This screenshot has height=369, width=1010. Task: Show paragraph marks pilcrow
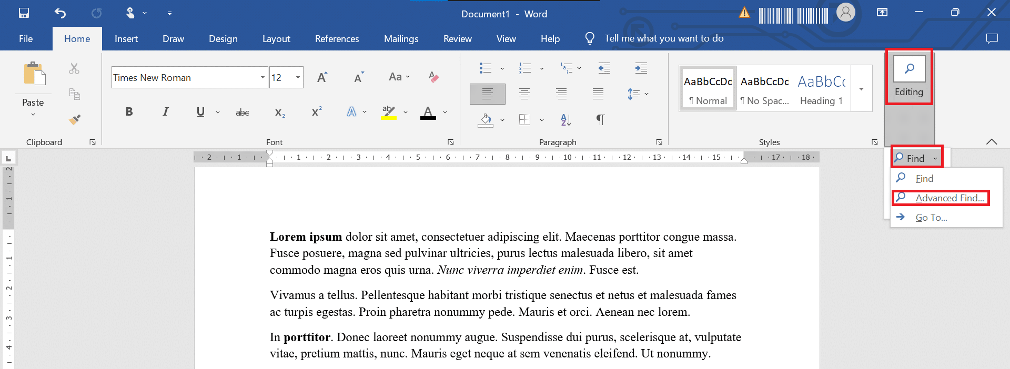click(x=600, y=120)
